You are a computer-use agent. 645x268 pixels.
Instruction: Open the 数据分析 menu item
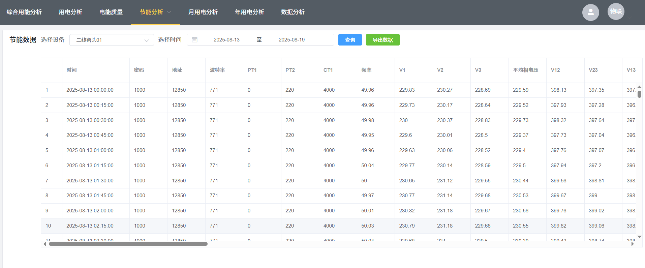(x=293, y=12)
